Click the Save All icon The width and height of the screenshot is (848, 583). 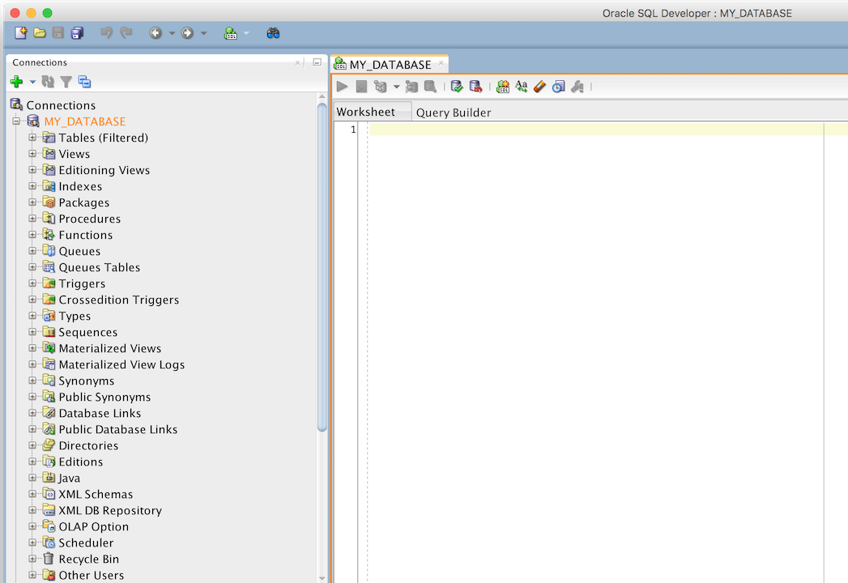click(x=77, y=33)
